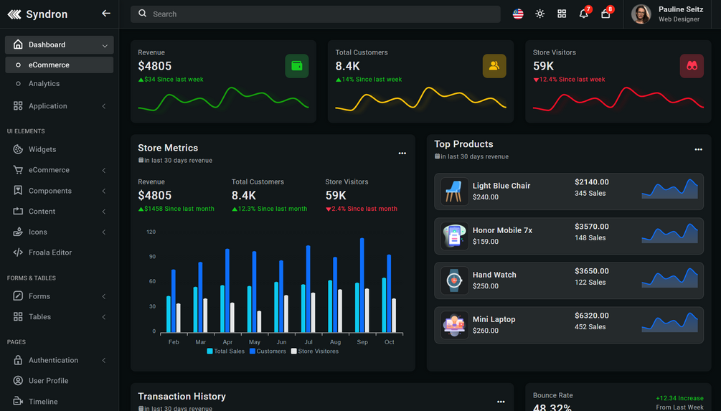
Task: Toggle Store Visitores white legend swatch
Action: [x=294, y=351]
